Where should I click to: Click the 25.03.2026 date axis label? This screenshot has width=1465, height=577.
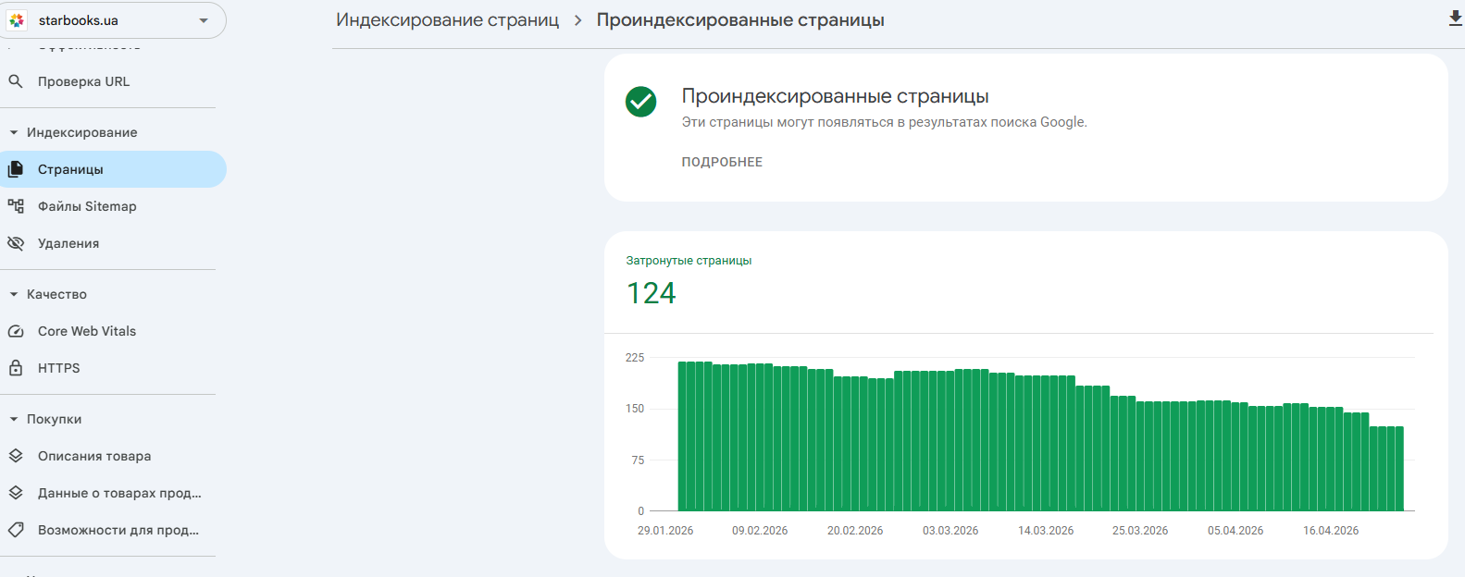click(x=1140, y=531)
